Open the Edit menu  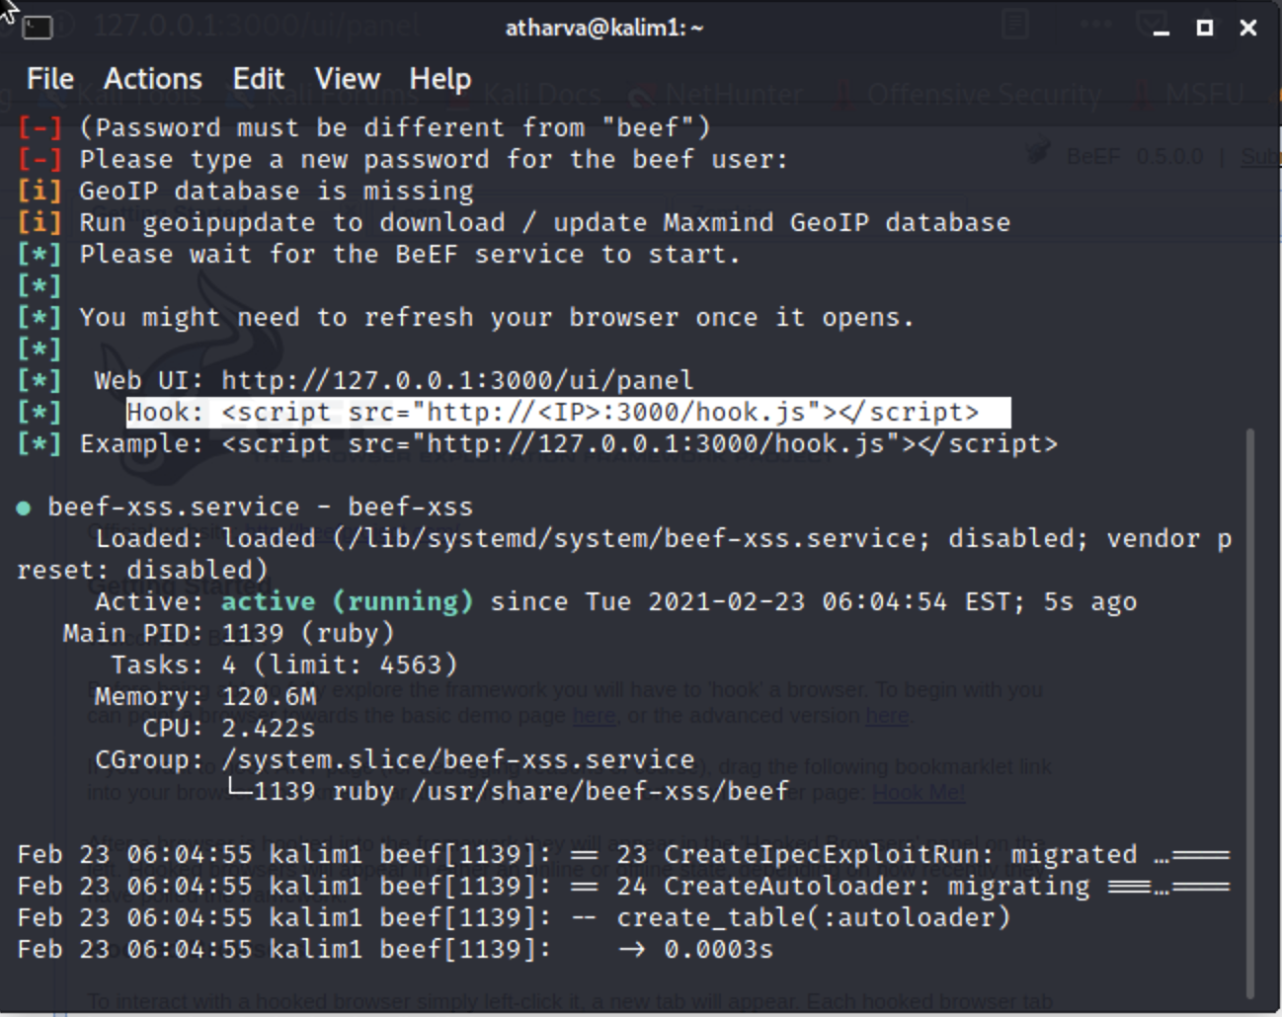coord(259,79)
